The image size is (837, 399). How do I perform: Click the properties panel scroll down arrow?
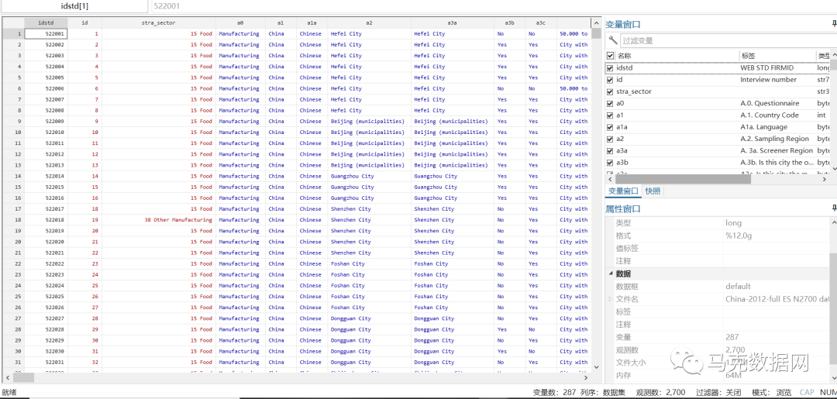[x=833, y=378]
